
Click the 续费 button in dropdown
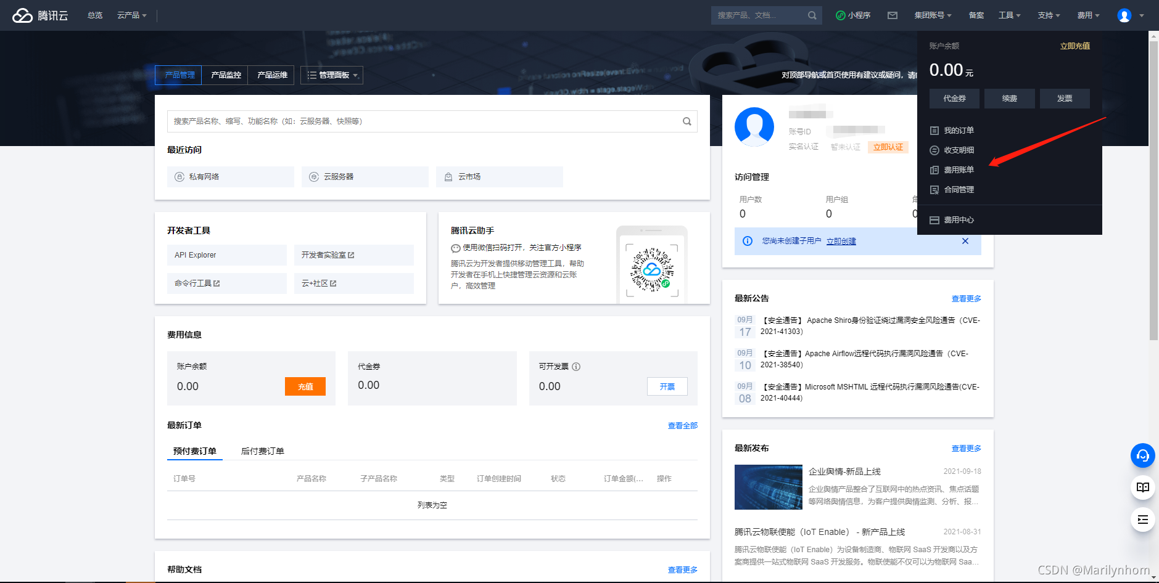tap(1010, 99)
